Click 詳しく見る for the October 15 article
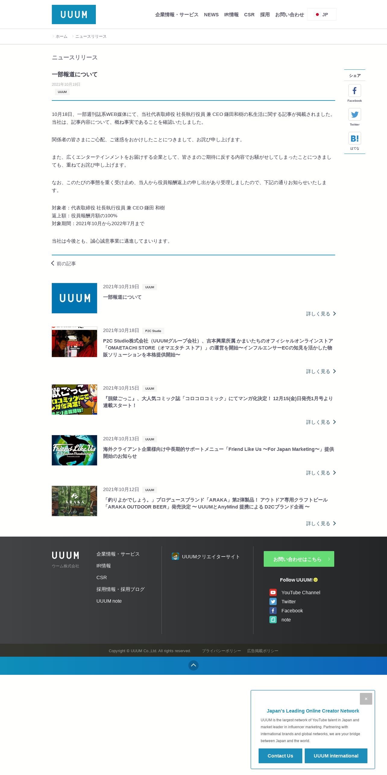Image resolution: width=387 pixels, height=775 pixels. pyautogui.click(x=321, y=422)
